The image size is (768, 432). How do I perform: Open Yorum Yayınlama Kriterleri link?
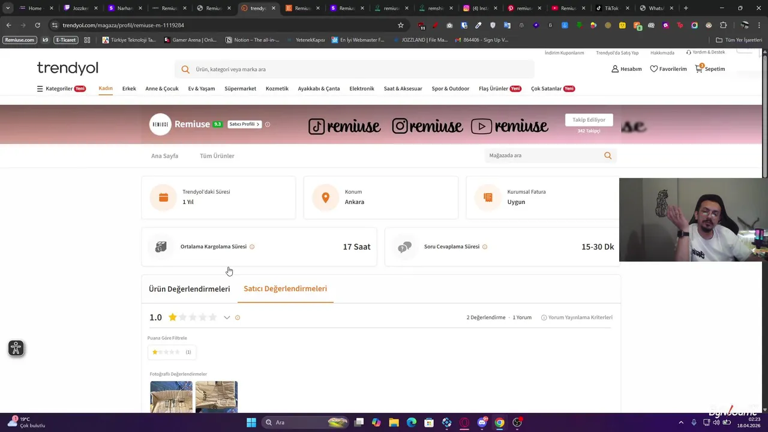click(577, 317)
